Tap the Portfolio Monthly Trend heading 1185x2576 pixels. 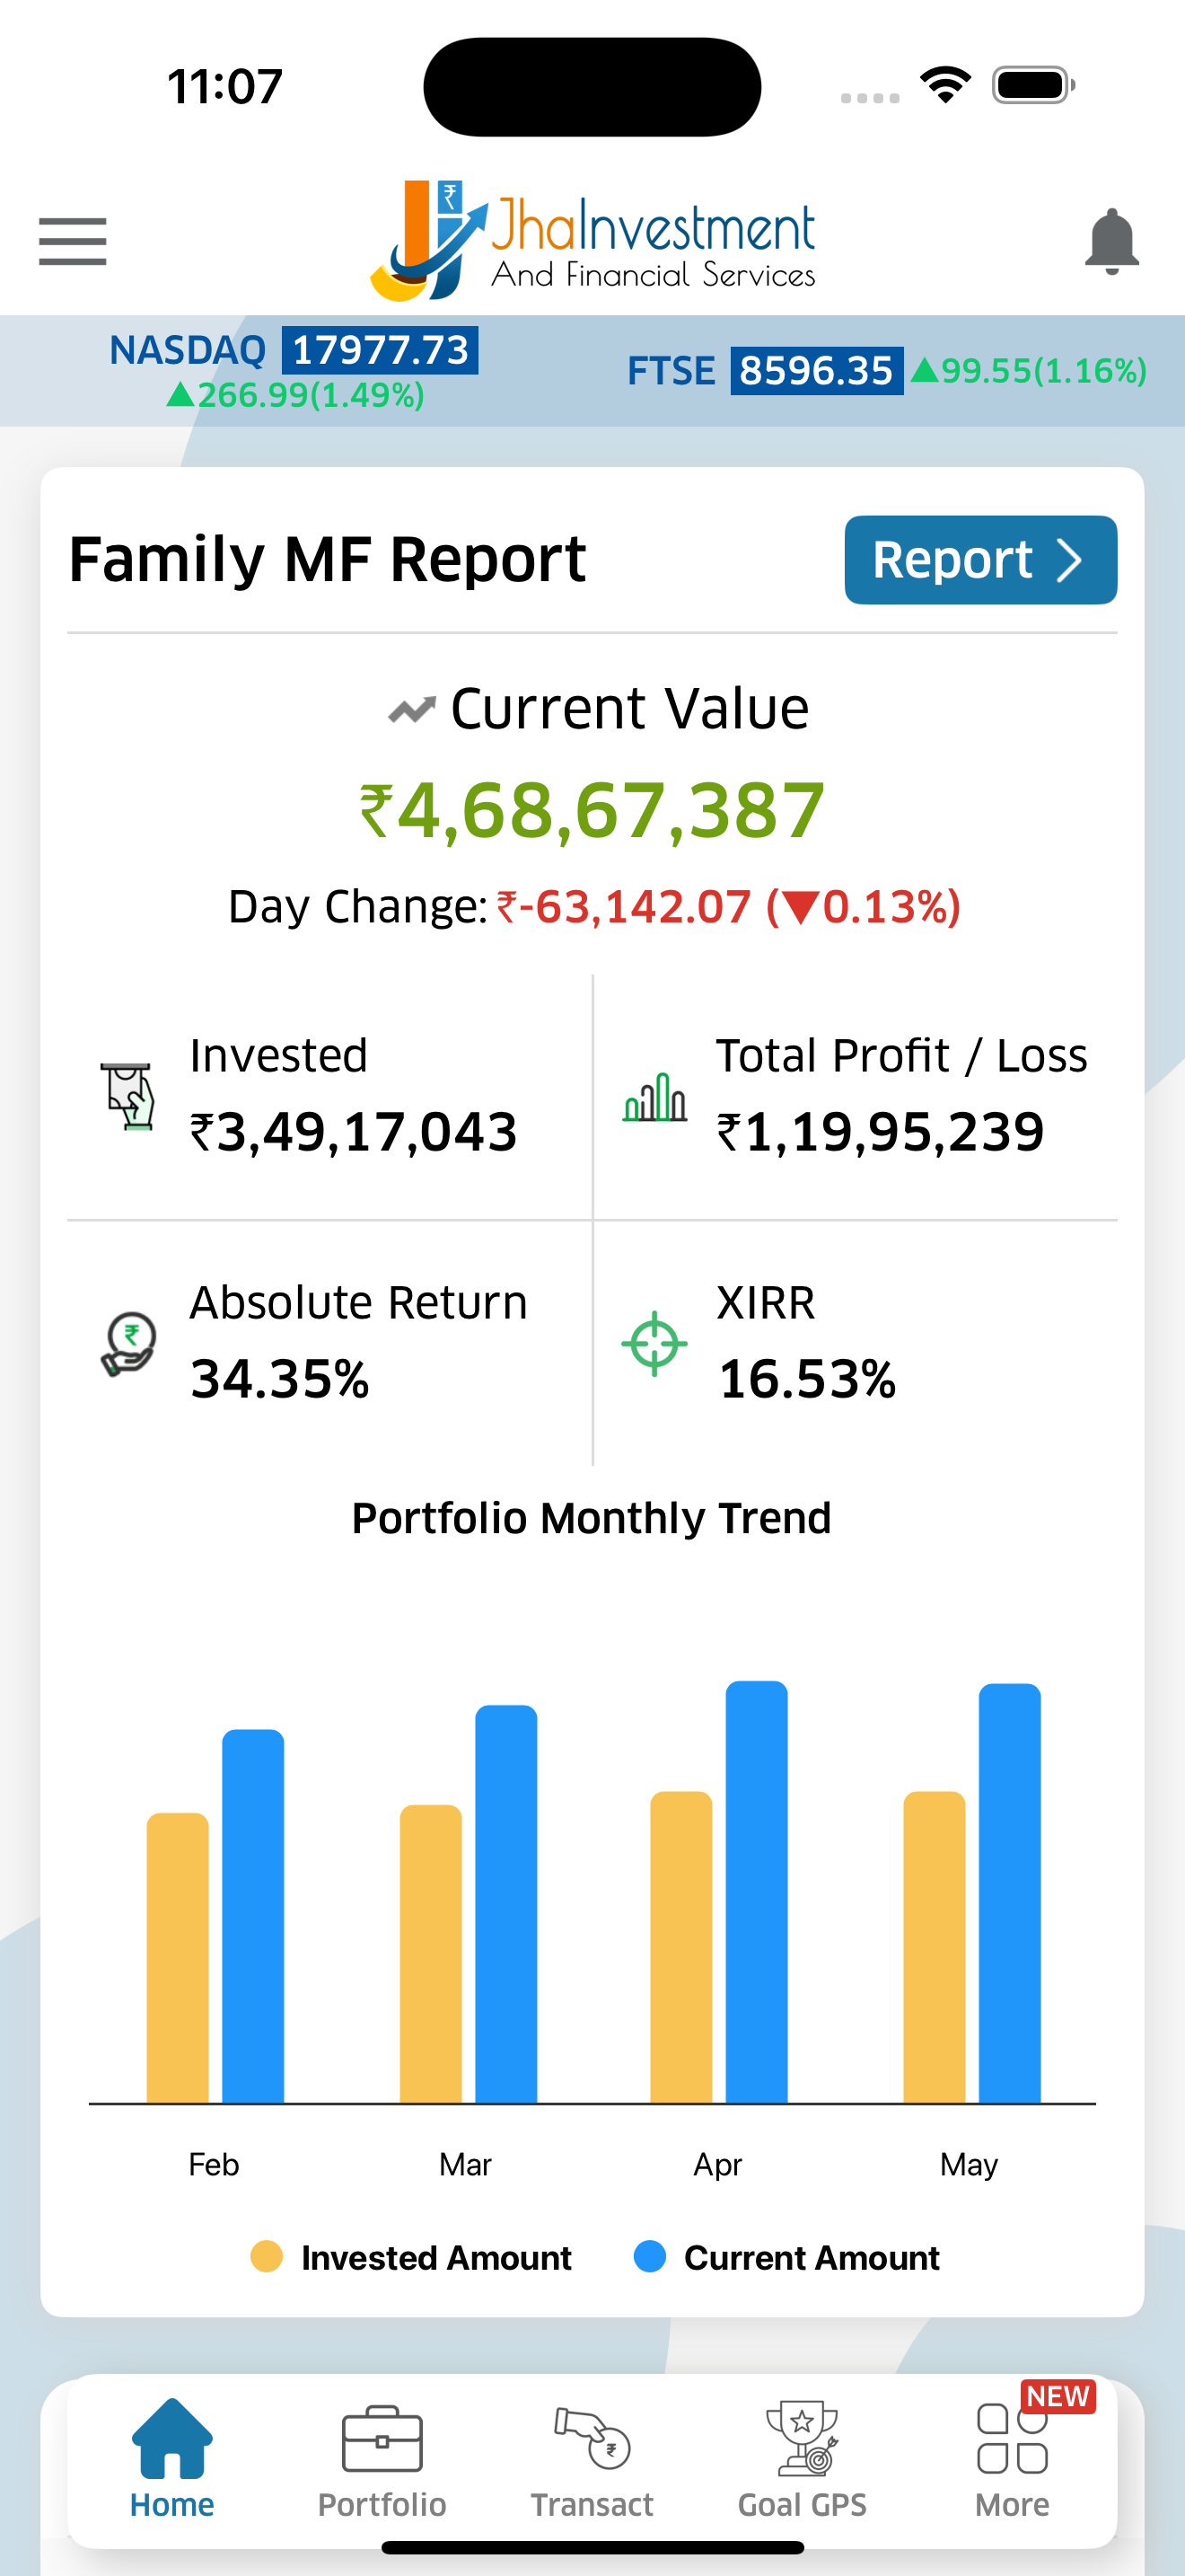tap(592, 1518)
